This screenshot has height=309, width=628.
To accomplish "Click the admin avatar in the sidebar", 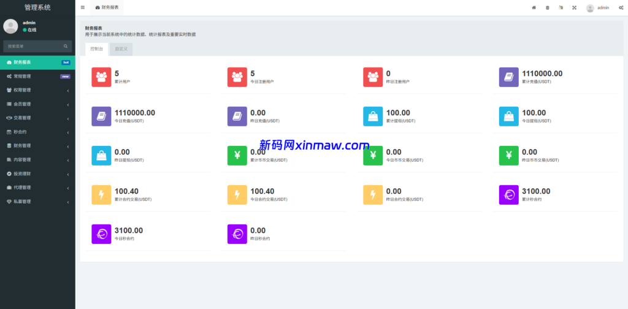I will (10, 26).
